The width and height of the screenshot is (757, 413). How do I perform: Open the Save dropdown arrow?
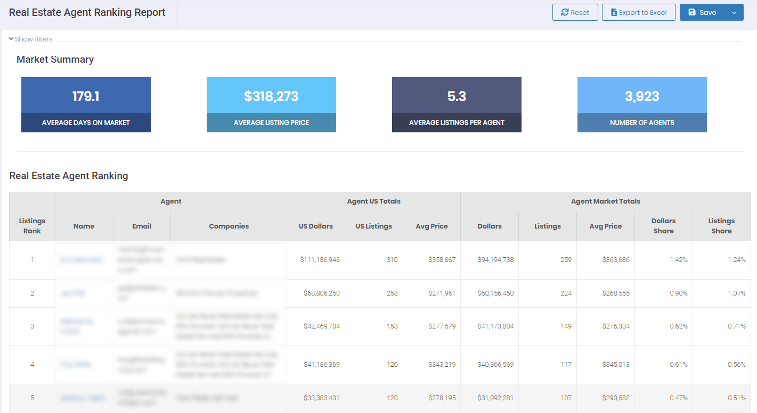(x=734, y=12)
